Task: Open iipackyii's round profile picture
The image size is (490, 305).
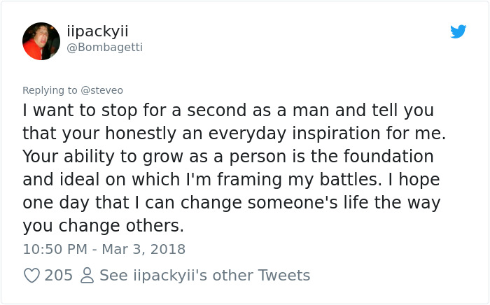Action: 41,41
